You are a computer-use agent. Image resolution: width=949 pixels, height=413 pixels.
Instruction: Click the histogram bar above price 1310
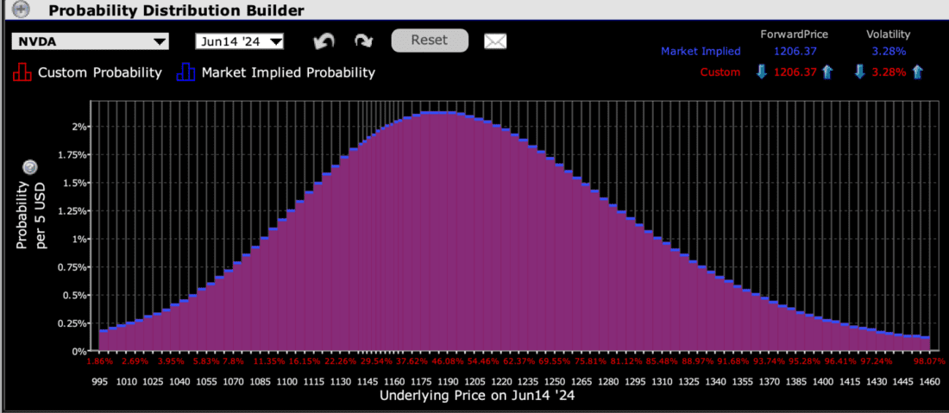tap(666, 297)
